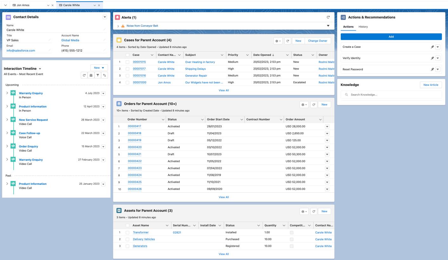This screenshot has width=448, height=260.
Task: Open list view controls gear for Cases
Action: [x=277, y=41]
